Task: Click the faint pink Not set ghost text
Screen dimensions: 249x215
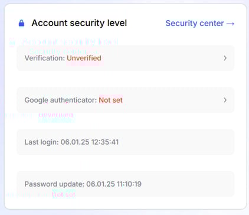Action: [x=63, y=195]
